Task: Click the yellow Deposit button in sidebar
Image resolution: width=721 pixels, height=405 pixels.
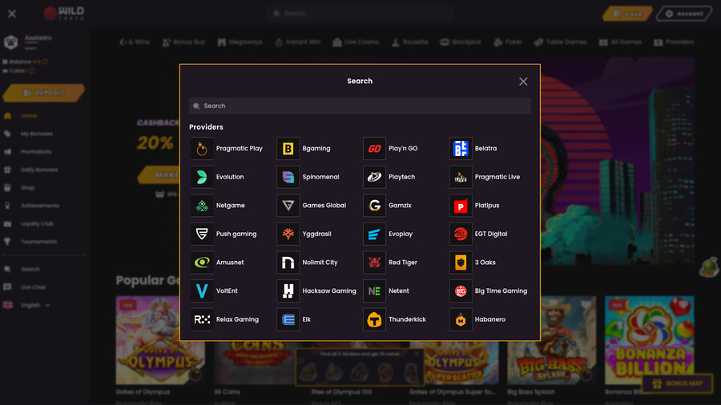Action: click(44, 93)
